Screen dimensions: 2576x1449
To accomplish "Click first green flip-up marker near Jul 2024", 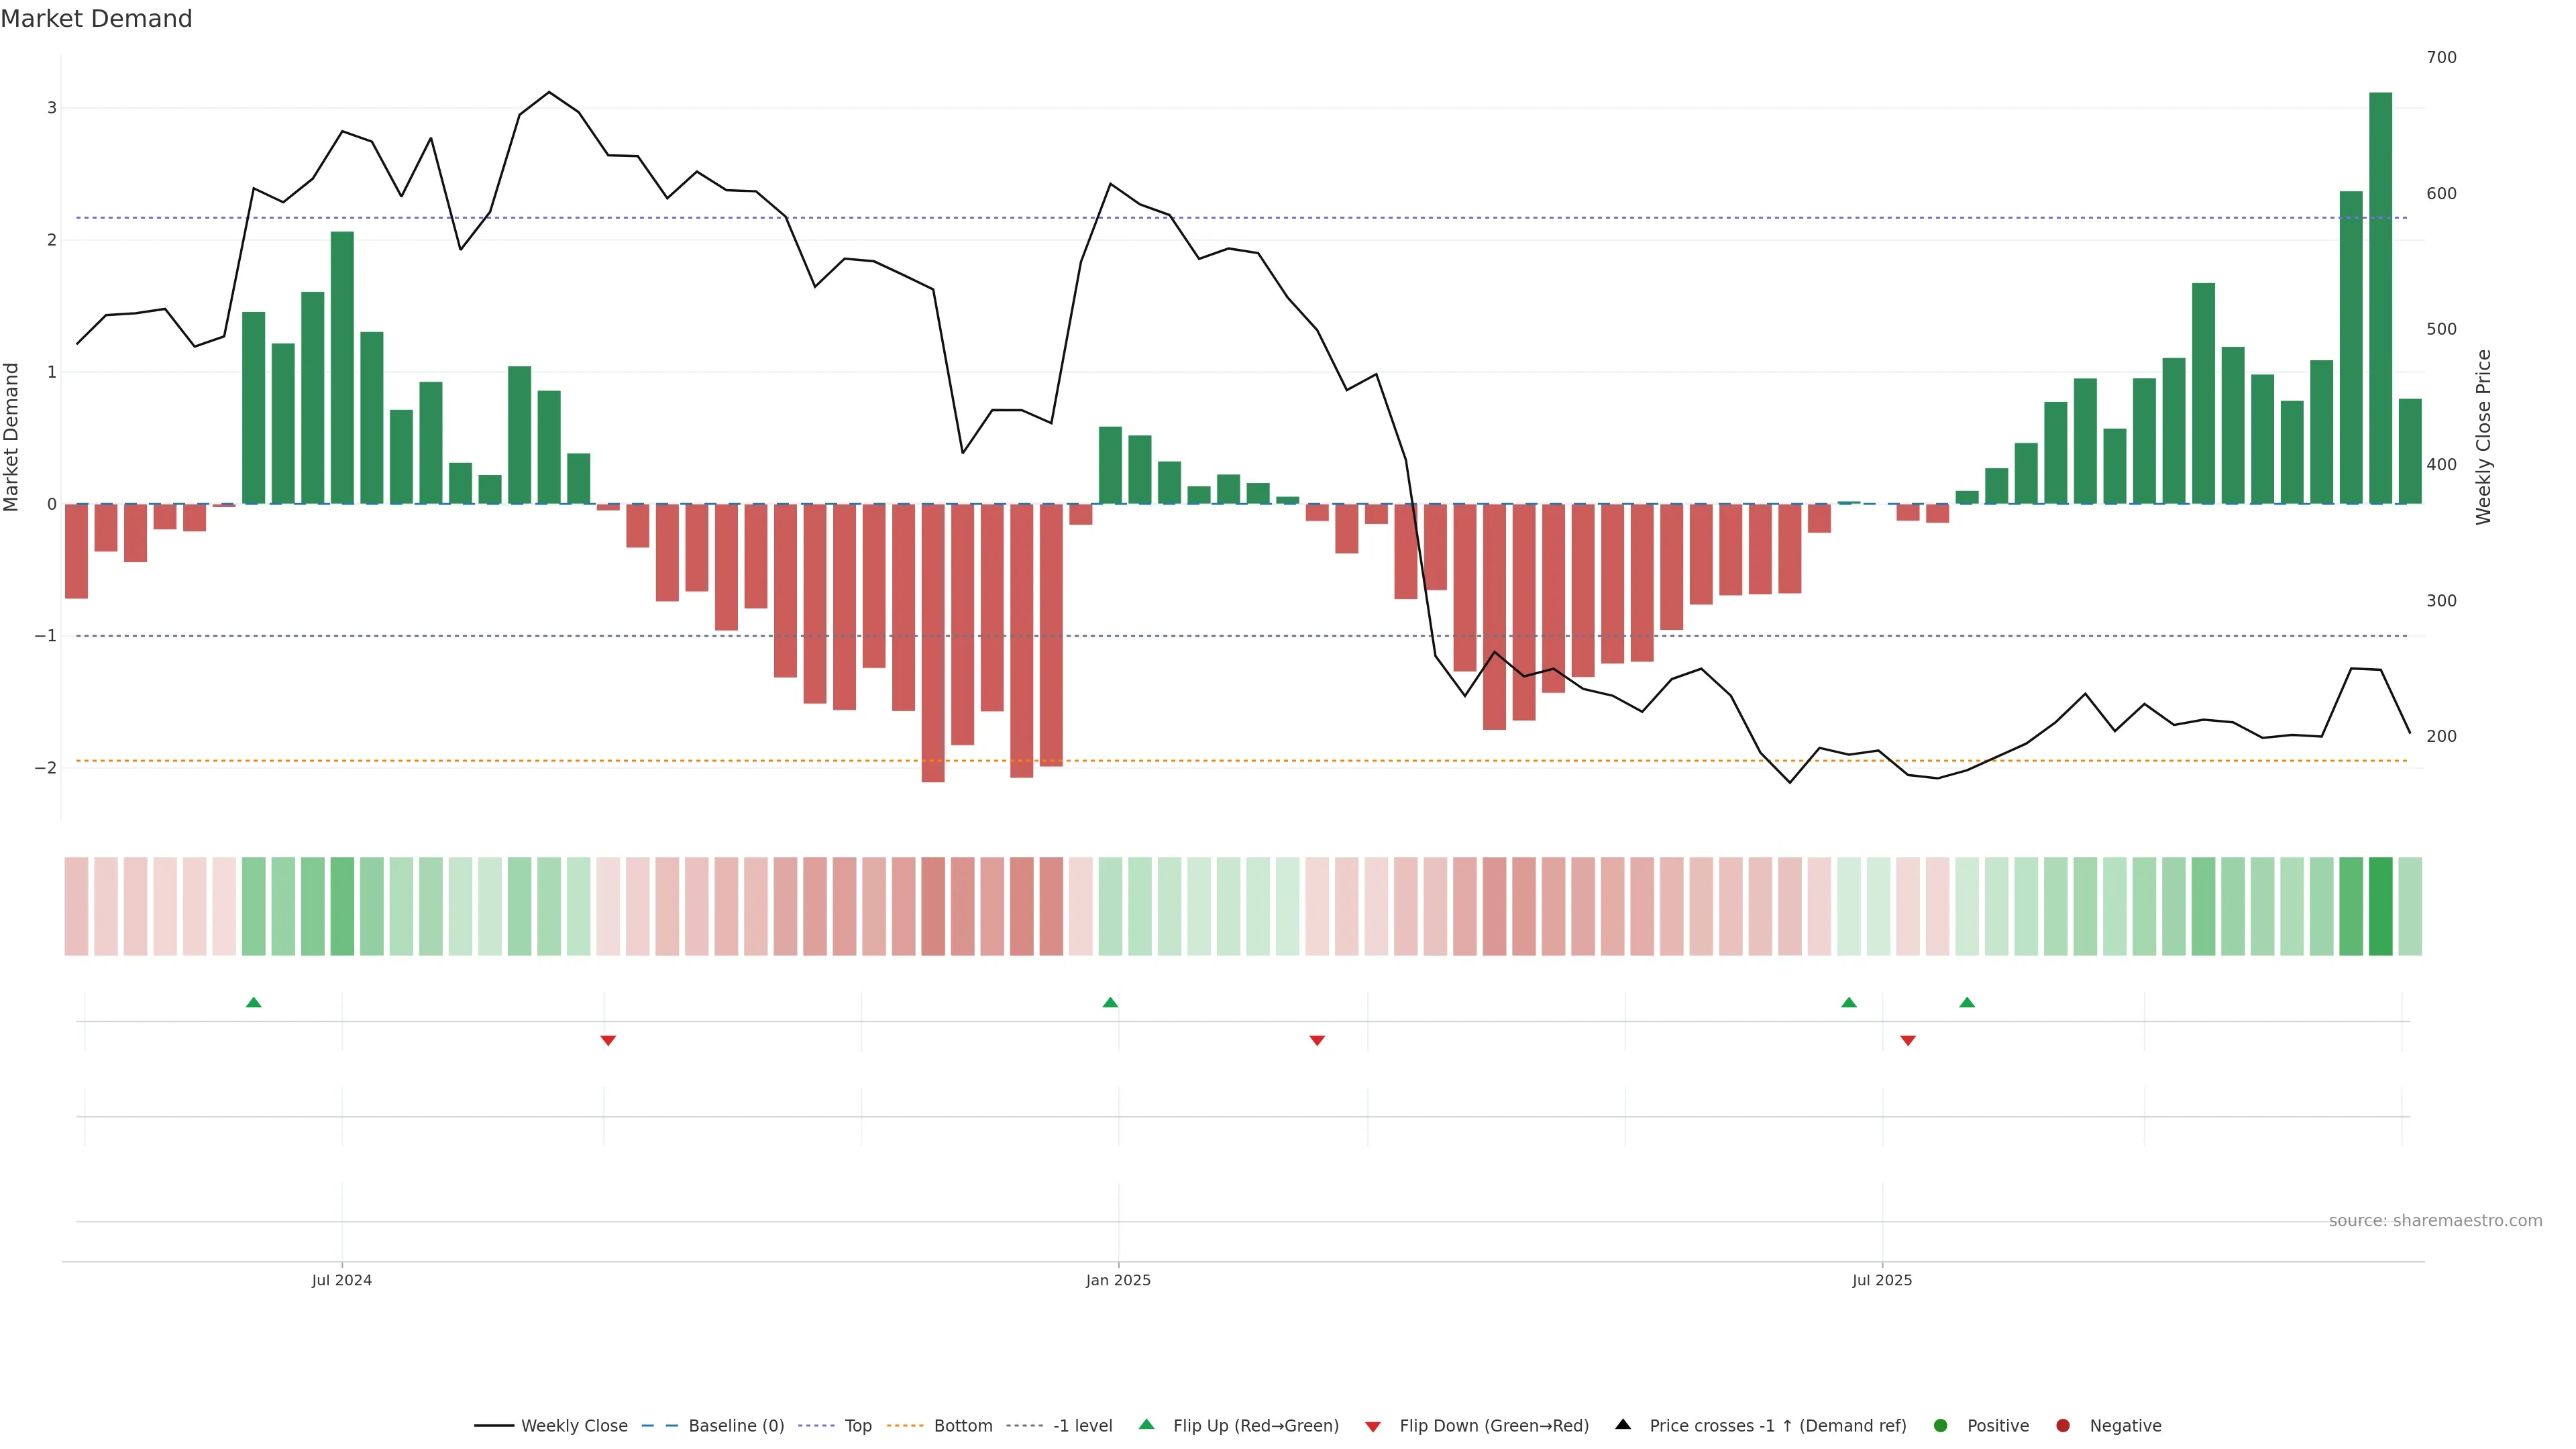I will coord(254,1003).
